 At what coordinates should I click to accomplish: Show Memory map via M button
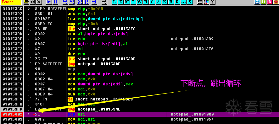[x=127, y=2]
